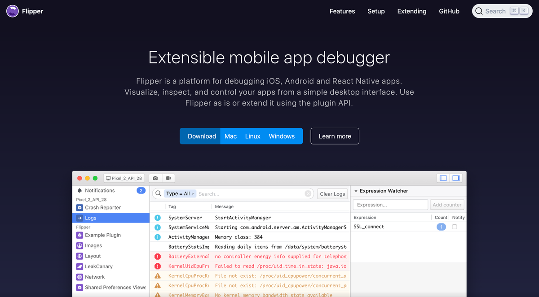Select Layout in the sidebar
The width and height of the screenshot is (539, 297).
[x=111, y=256]
